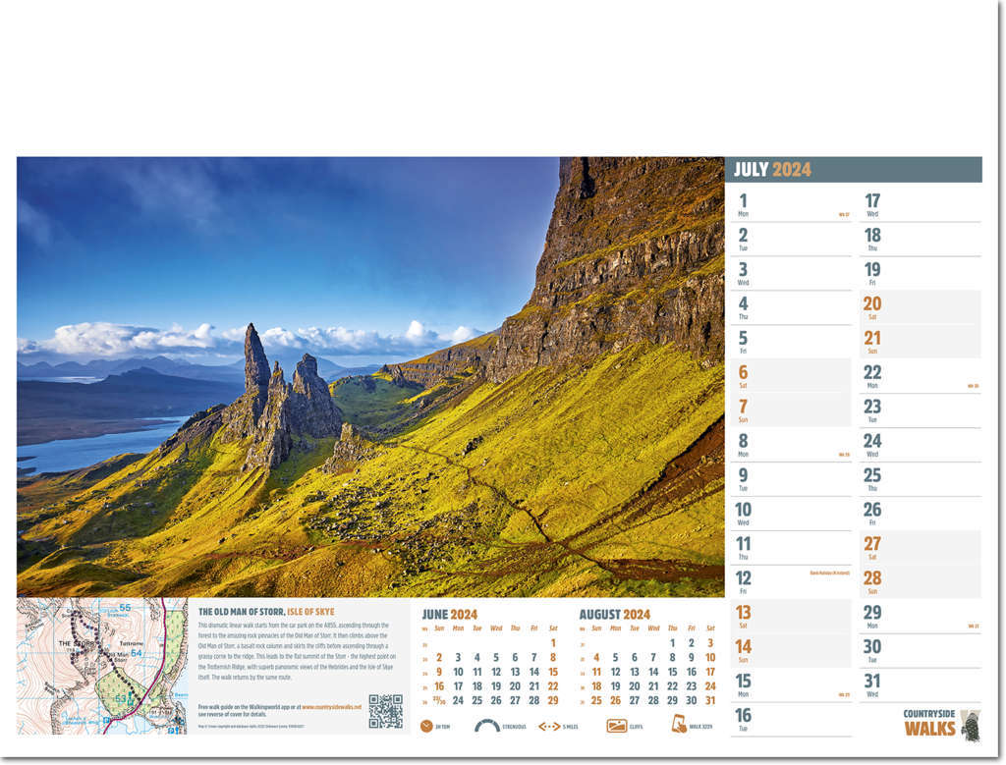Select Sunday July 21
The height and width of the screenshot is (765, 1006).
[x=920, y=343]
